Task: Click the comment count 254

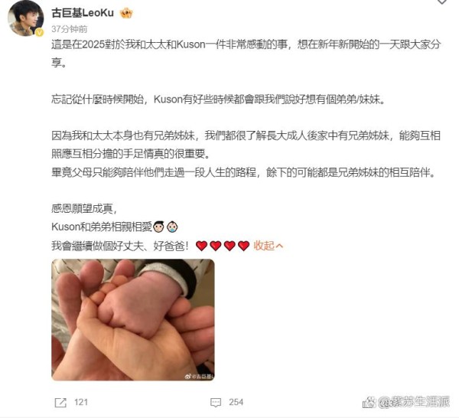Action: pyautogui.click(x=236, y=402)
